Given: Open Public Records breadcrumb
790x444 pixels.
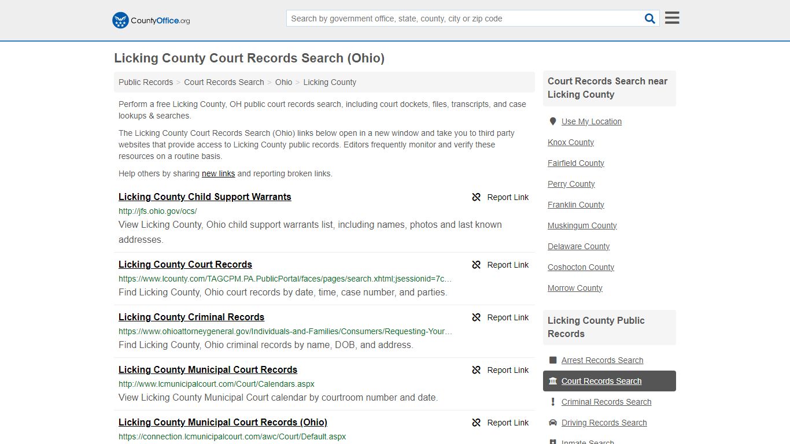Looking at the screenshot, I should [x=146, y=82].
